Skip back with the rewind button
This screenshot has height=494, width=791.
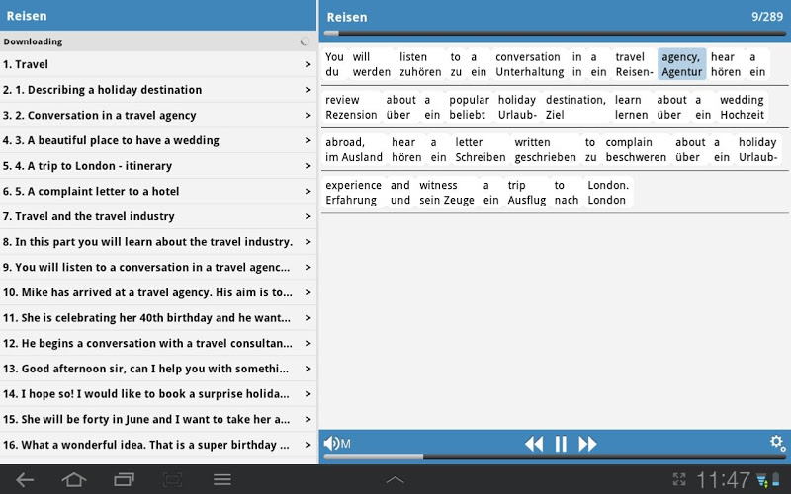tap(534, 444)
